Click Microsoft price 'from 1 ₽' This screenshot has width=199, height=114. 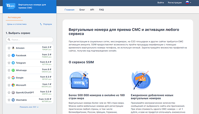pos(47,84)
